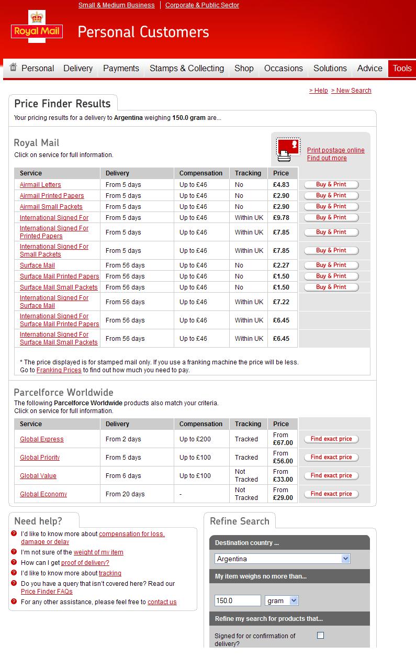416x656 pixels.
Task: Open the tracking help link
Action: 110,573
